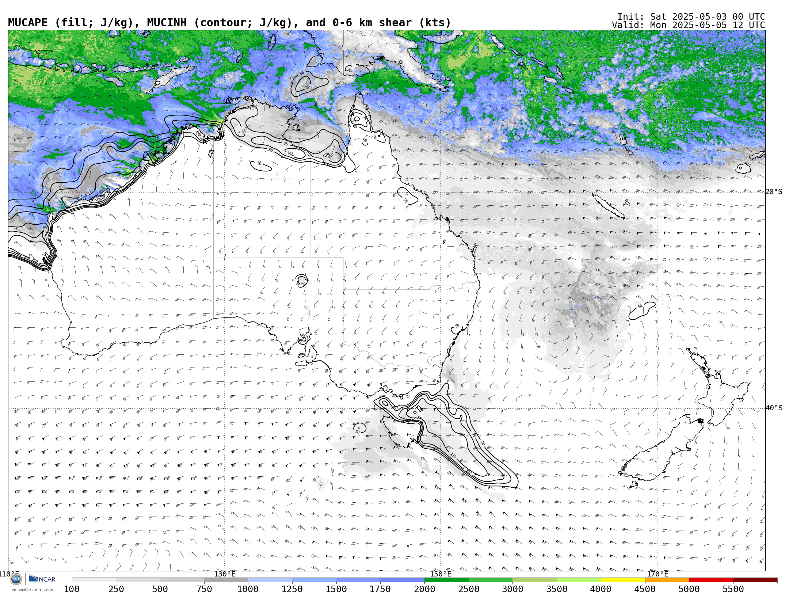Pick the bright green 2500–3000 colorbar segment
The height and width of the screenshot is (594, 789).
point(491,580)
